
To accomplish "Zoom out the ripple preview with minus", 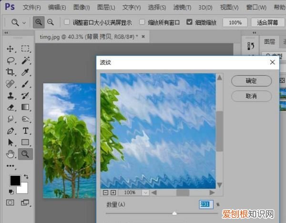I will pyautogui.click(x=105, y=193).
